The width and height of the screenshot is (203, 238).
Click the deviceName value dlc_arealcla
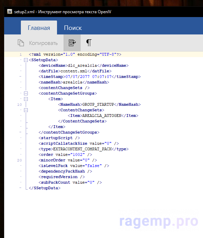click(x=82, y=65)
